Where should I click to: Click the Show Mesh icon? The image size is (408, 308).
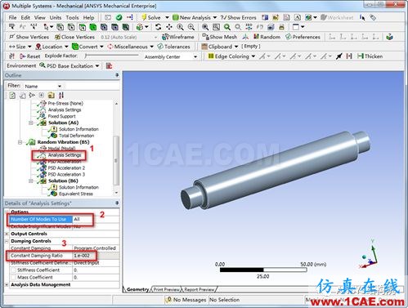coord(205,37)
